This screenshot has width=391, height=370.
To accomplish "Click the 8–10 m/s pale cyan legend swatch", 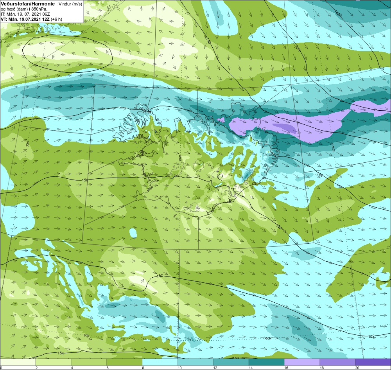I will point(160,362).
